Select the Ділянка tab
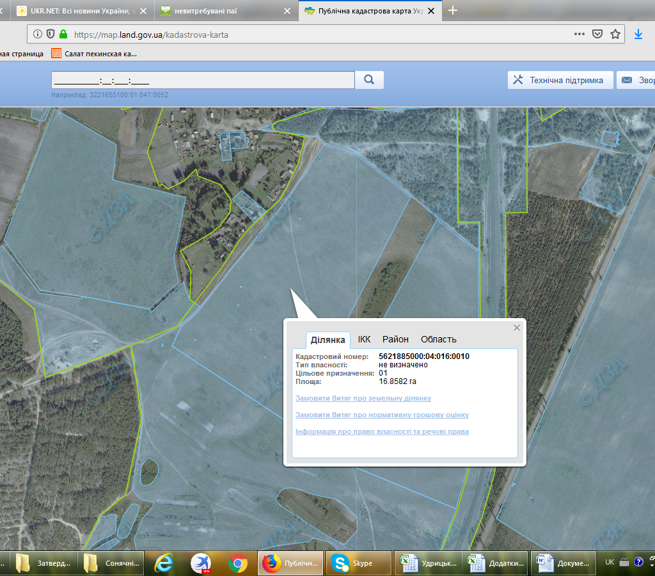 [328, 340]
